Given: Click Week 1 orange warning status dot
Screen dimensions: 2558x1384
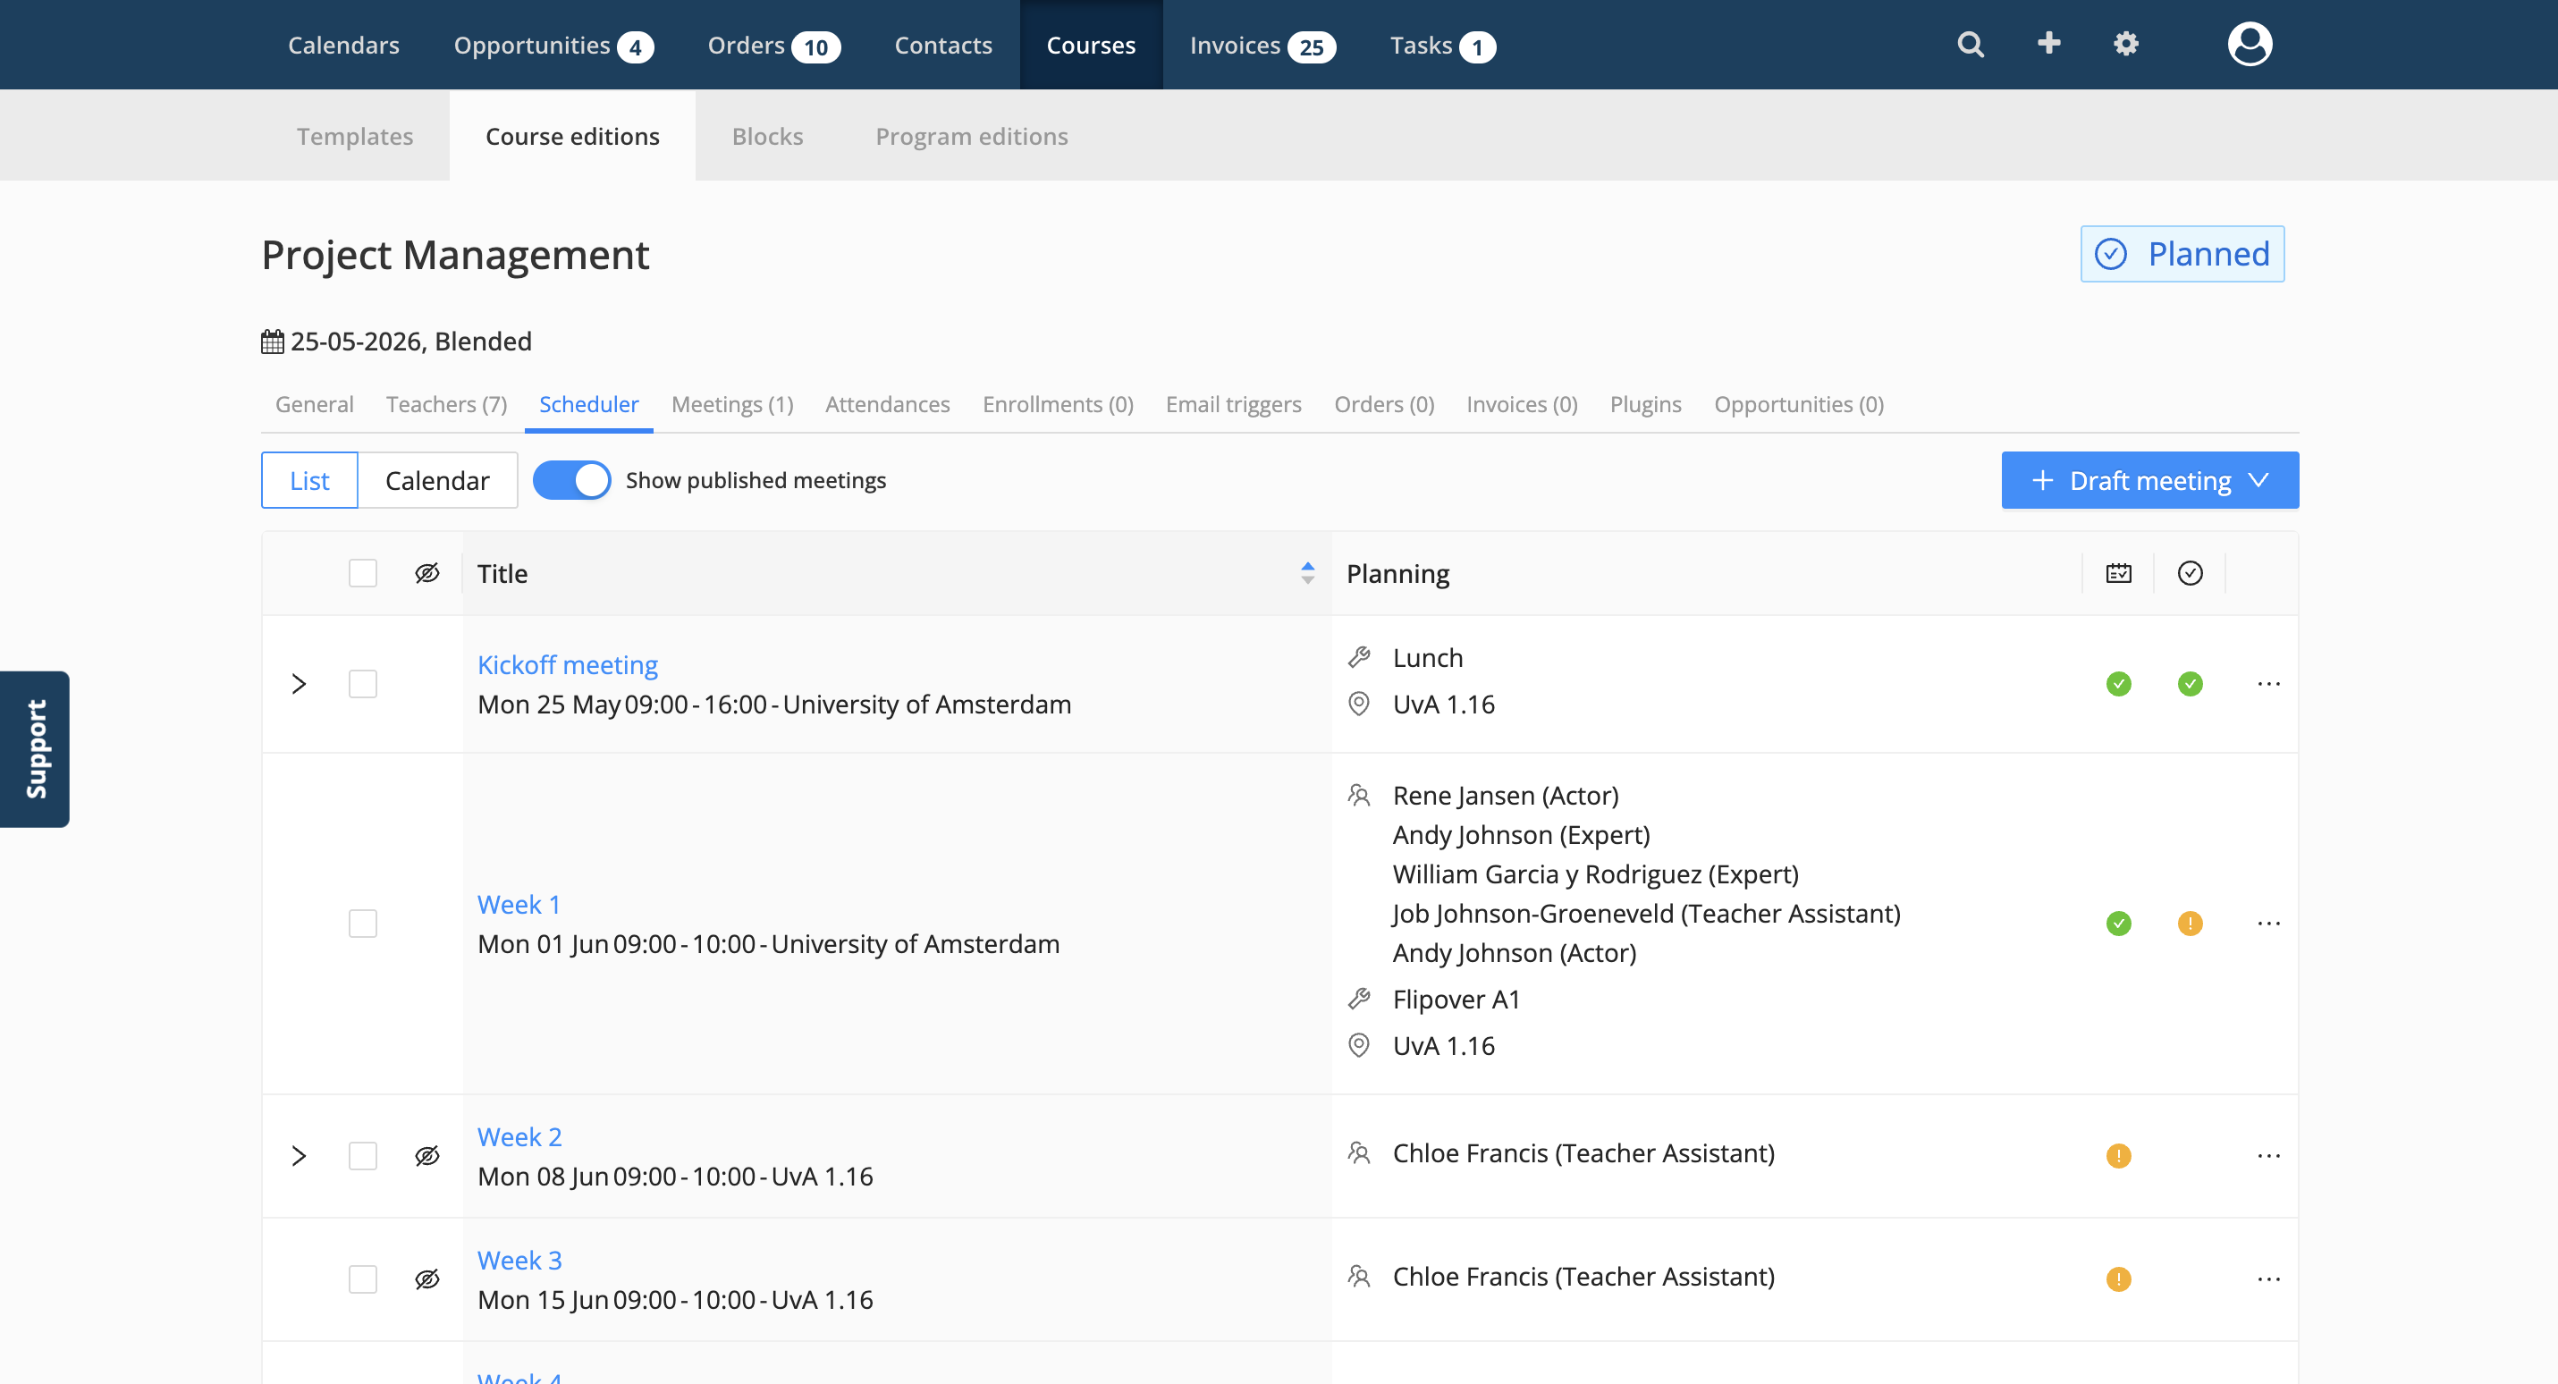Looking at the screenshot, I should click(x=2190, y=924).
